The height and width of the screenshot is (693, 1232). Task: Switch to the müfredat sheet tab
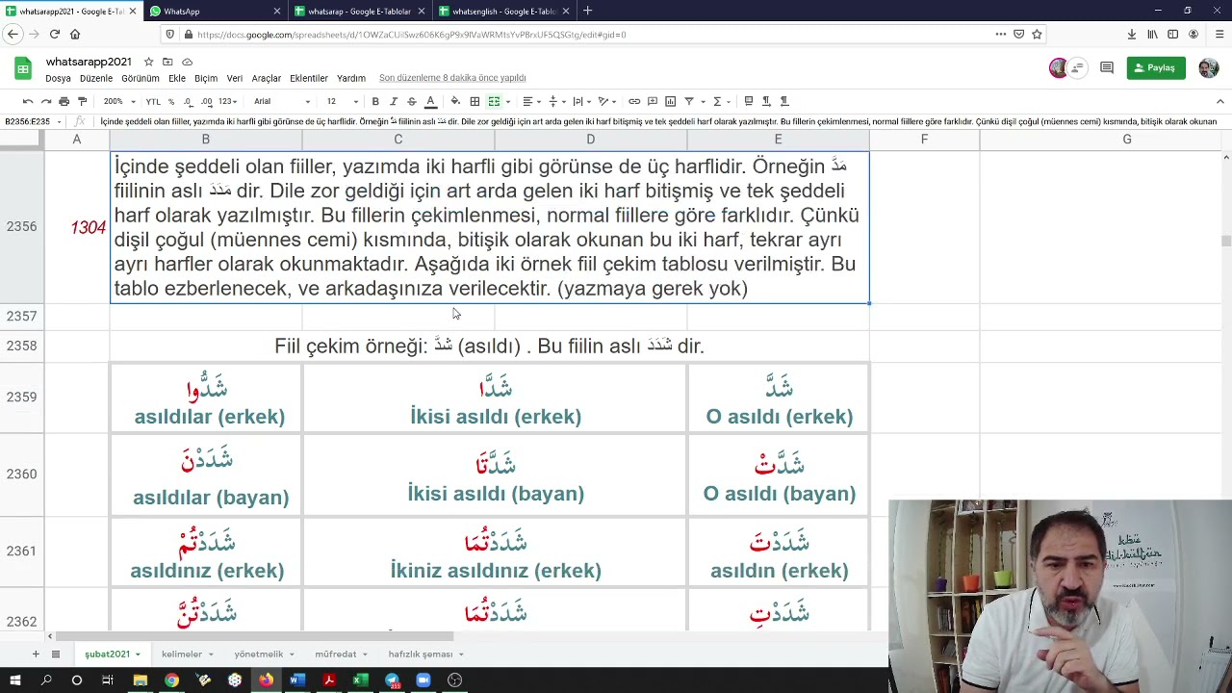pyautogui.click(x=342, y=654)
